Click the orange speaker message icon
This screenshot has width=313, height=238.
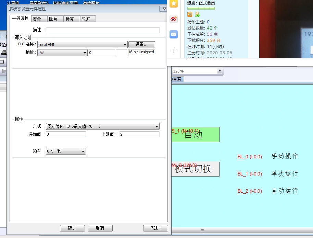[190, 14]
